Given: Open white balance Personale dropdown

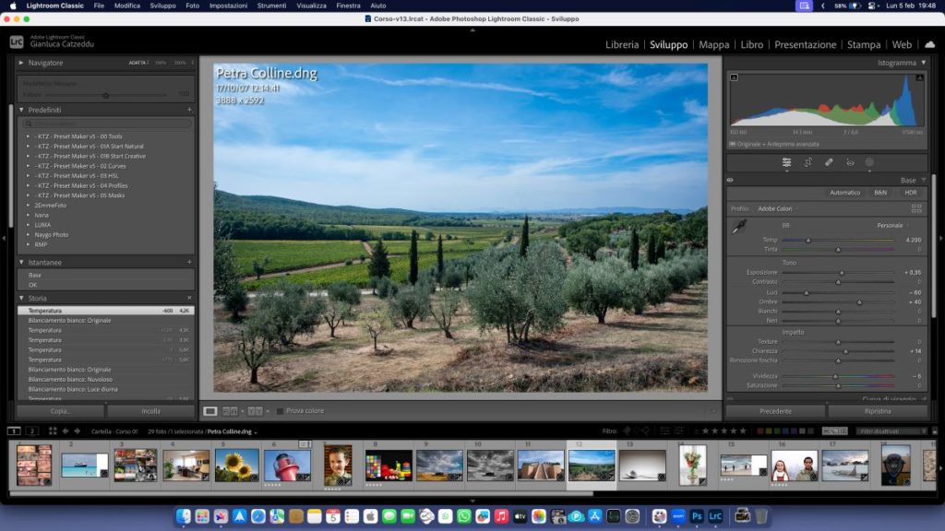Looking at the screenshot, I should 892,226.
